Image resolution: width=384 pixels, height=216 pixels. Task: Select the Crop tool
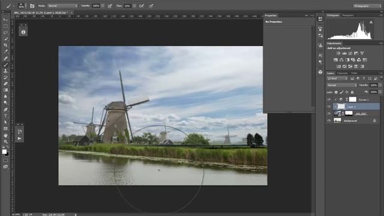(x=5, y=46)
